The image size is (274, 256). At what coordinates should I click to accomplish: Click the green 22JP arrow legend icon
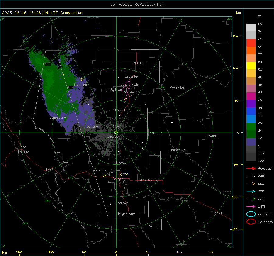[251, 199]
